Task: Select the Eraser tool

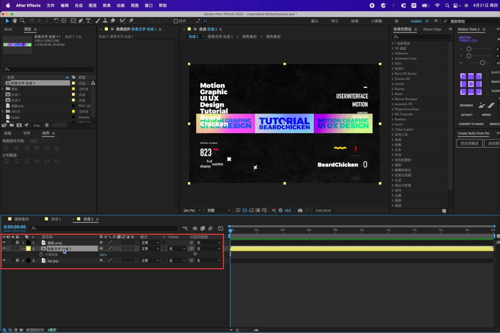Action: [x=113, y=21]
